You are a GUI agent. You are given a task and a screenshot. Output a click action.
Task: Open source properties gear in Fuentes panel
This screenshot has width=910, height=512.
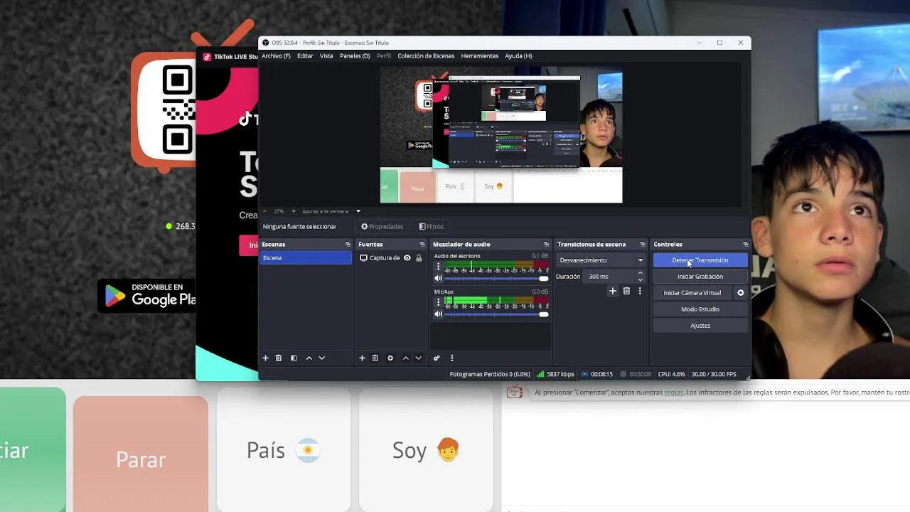[390, 358]
